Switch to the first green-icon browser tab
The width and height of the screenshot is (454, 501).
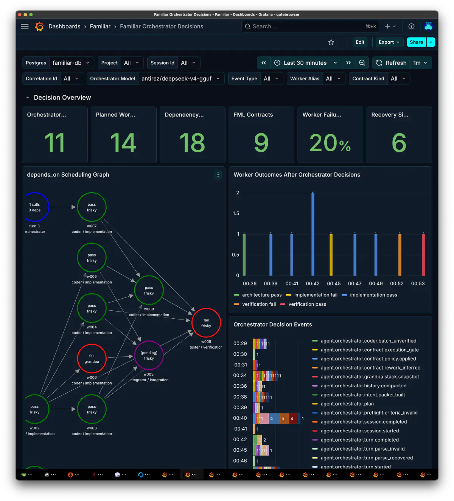(x=27, y=474)
